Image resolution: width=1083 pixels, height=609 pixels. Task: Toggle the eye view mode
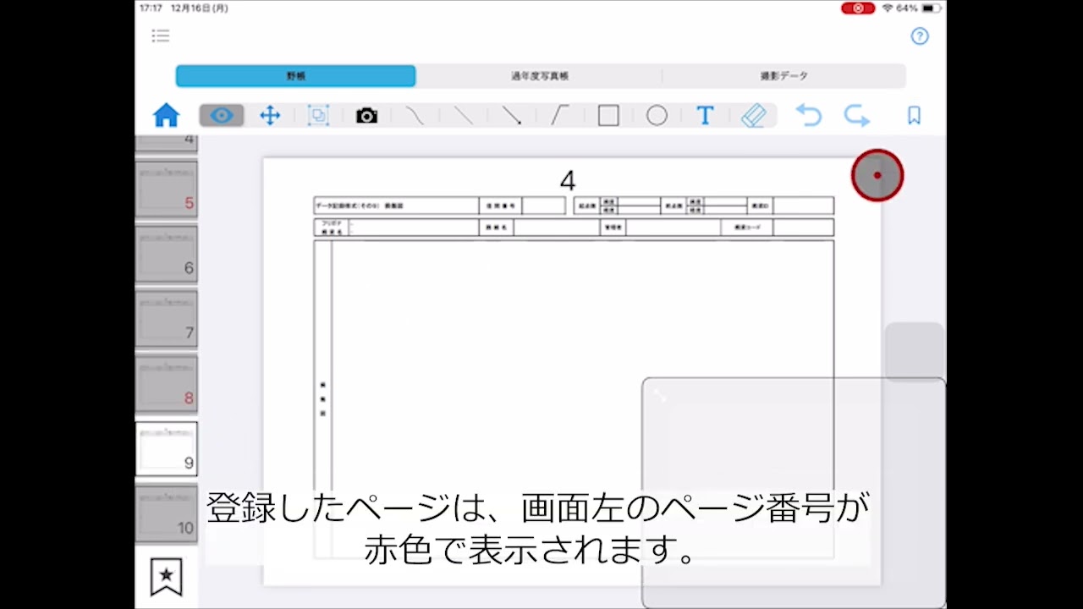pyautogui.click(x=222, y=115)
